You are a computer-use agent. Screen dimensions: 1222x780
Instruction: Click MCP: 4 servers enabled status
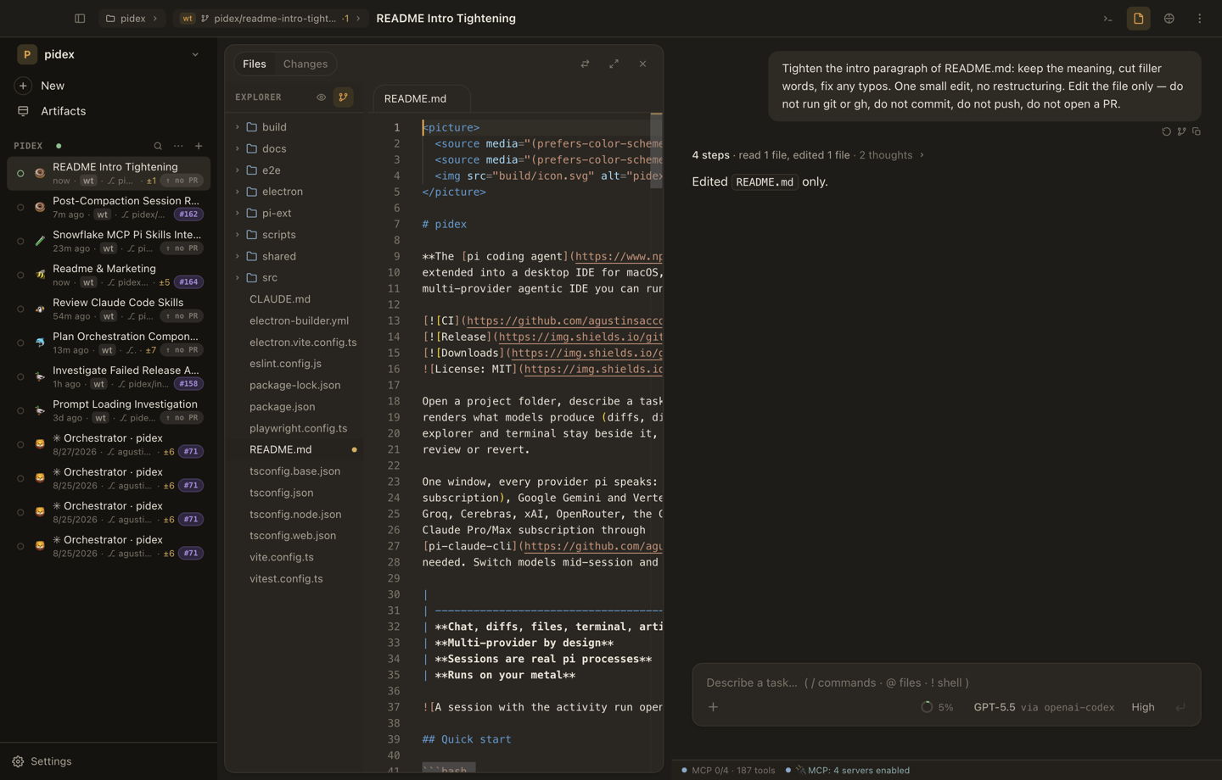coord(848,771)
